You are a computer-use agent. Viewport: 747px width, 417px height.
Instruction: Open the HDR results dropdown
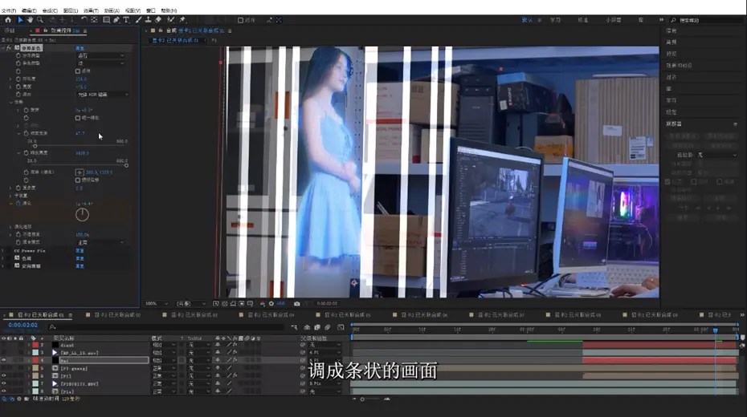103,95
